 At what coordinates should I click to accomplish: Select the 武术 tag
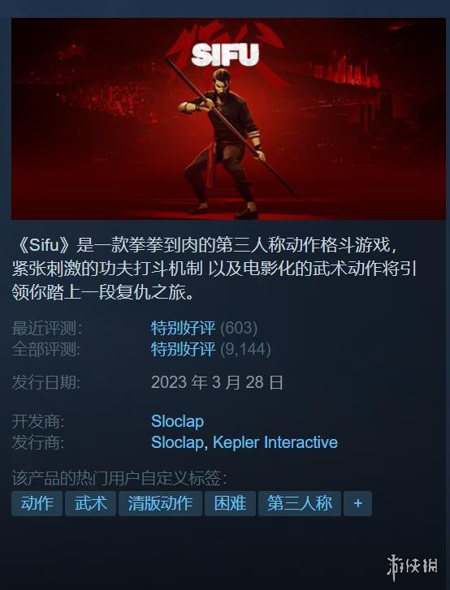pyautogui.click(x=90, y=503)
